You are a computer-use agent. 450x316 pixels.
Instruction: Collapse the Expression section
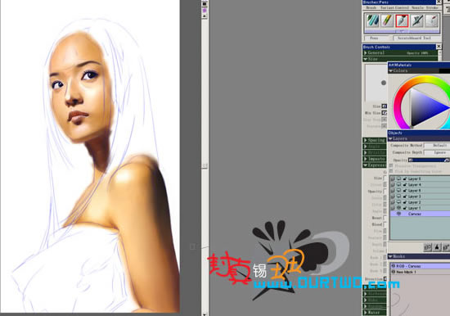point(366,165)
